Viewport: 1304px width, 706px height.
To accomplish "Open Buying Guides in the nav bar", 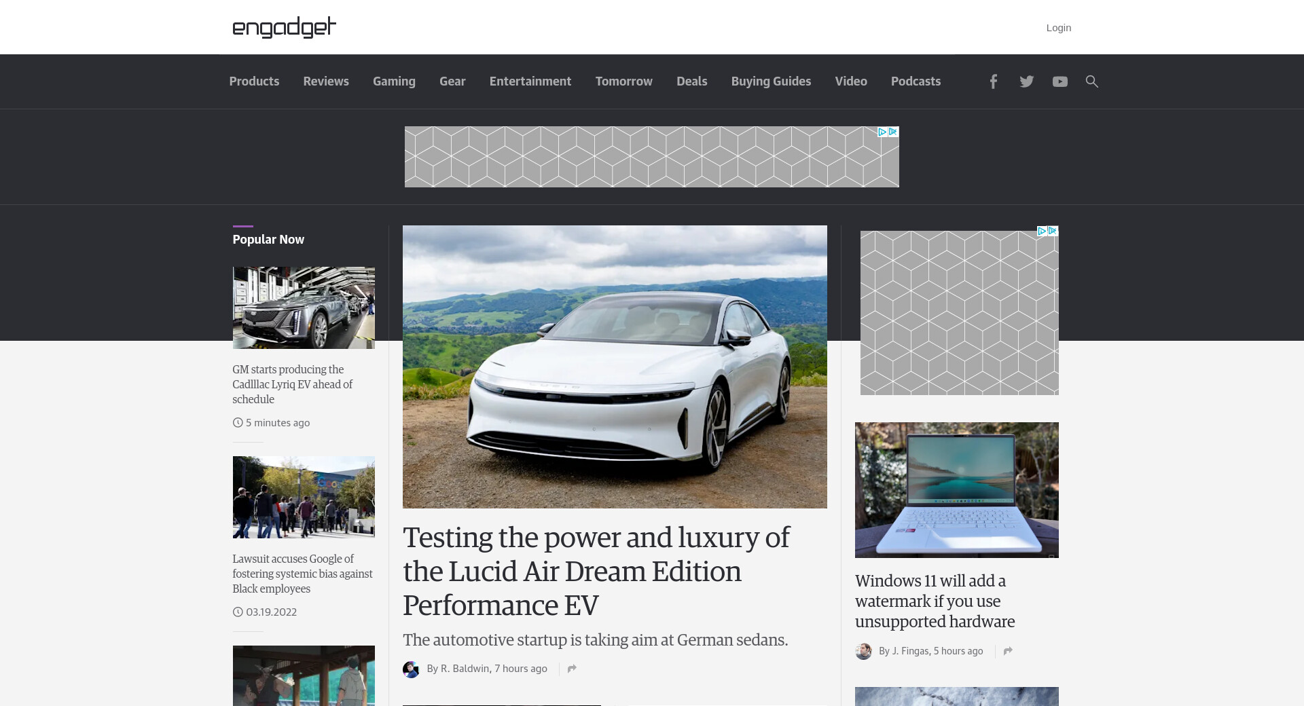I will click(x=772, y=81).
